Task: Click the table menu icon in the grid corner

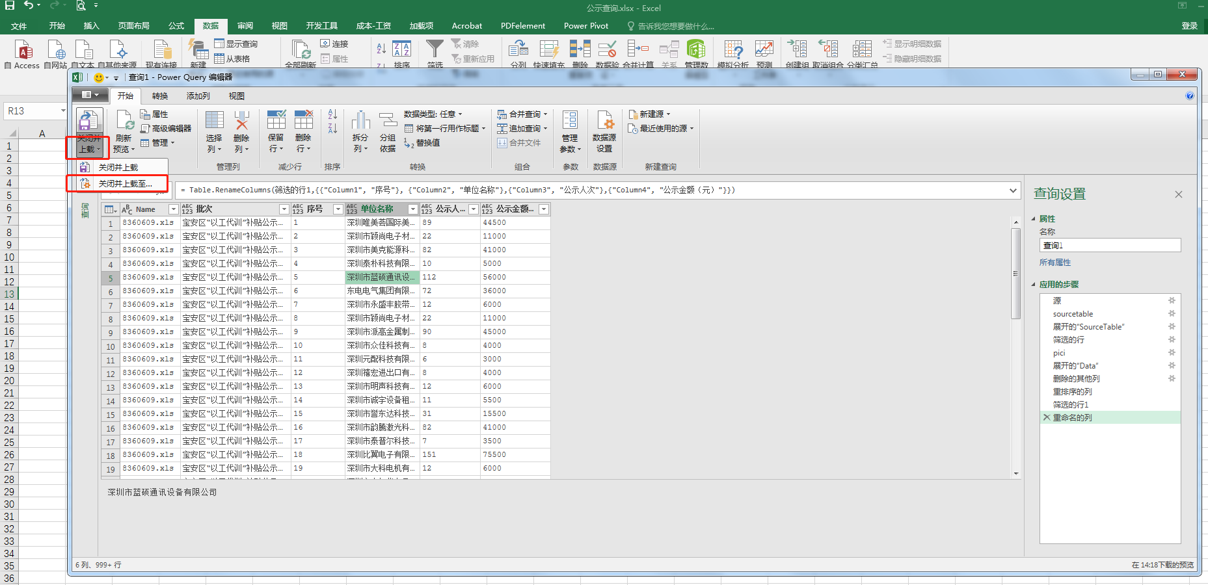Action: [109, 209]
